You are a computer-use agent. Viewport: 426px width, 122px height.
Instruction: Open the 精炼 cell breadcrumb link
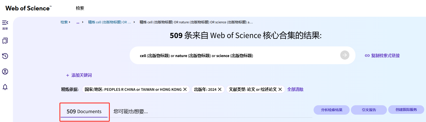[110, 22]
